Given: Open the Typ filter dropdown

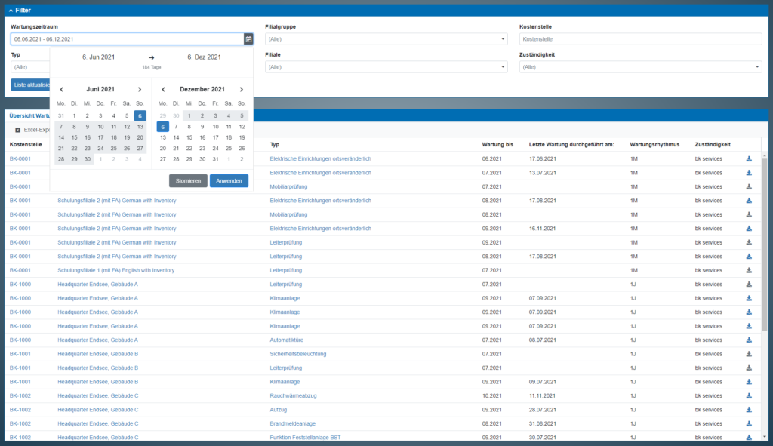Looking at the screenshot, I should 30,67.
